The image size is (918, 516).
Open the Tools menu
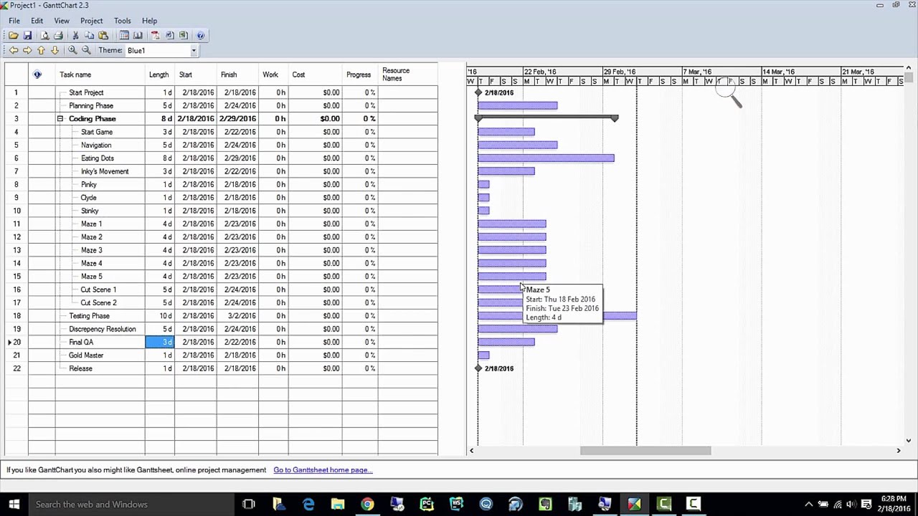[122, 21]
